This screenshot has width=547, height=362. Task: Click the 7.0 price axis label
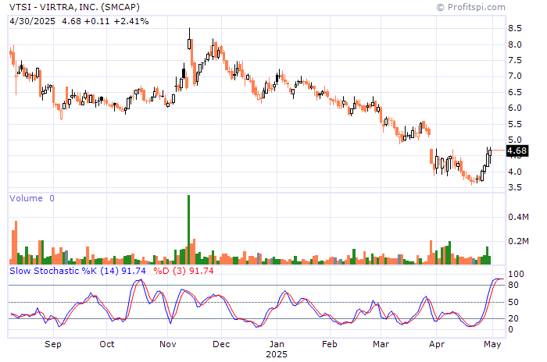tap(514, 76)
